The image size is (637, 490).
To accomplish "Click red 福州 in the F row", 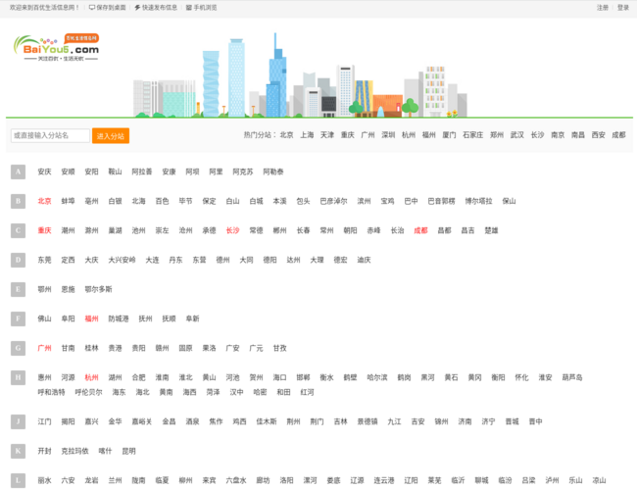I will pos(91,318).
